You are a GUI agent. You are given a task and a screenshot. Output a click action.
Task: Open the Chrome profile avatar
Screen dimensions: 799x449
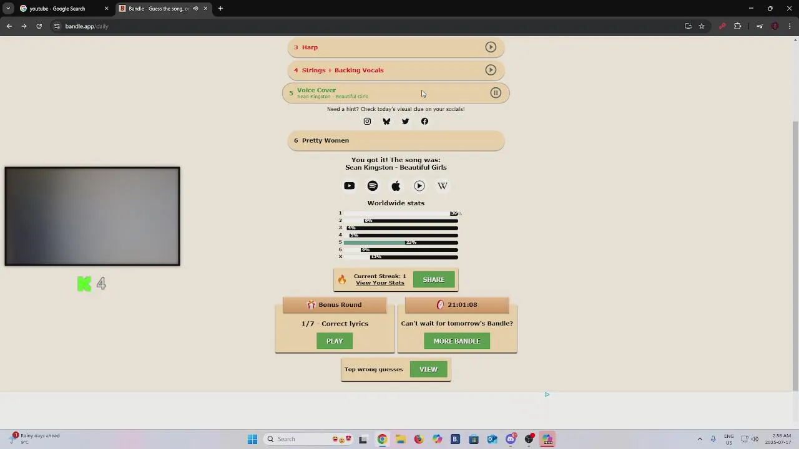pos(775,26)
